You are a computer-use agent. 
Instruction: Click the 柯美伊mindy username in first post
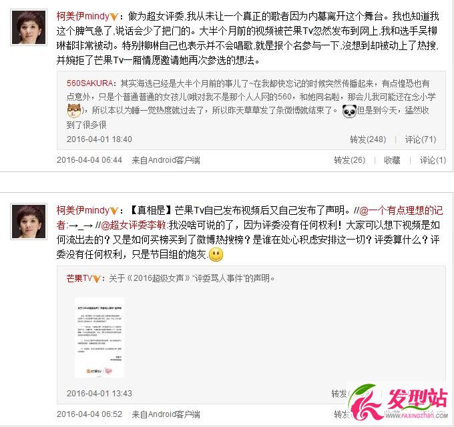click(83, 16)
